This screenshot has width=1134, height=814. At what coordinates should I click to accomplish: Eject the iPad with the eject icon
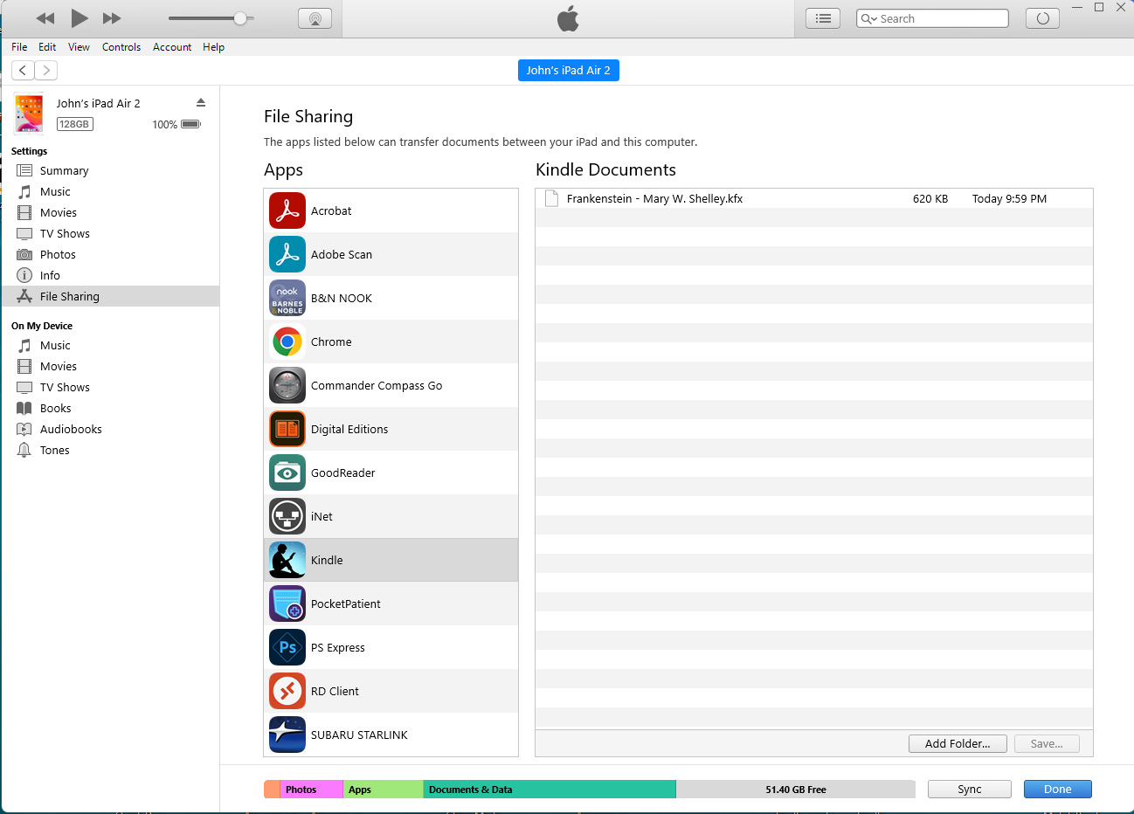click(x=201, y=103)
